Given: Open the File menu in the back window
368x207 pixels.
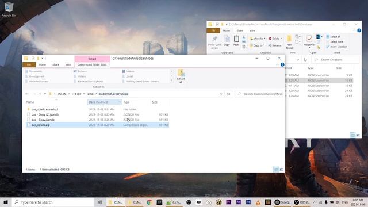Looking at the screenshot, I should 213,30.
